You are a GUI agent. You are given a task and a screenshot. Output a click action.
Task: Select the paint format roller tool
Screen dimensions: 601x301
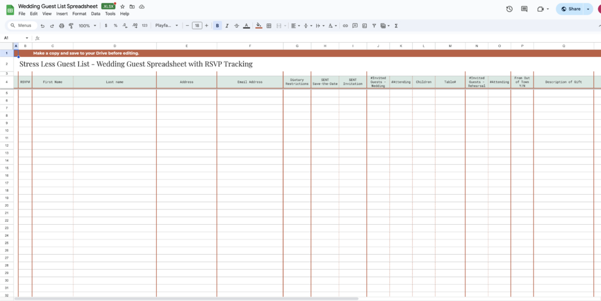point(71,26)
